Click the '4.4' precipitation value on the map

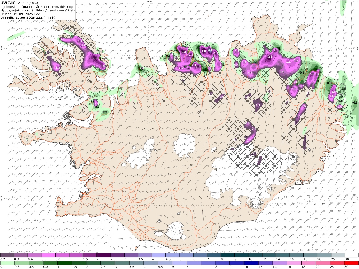click(210, 50)
